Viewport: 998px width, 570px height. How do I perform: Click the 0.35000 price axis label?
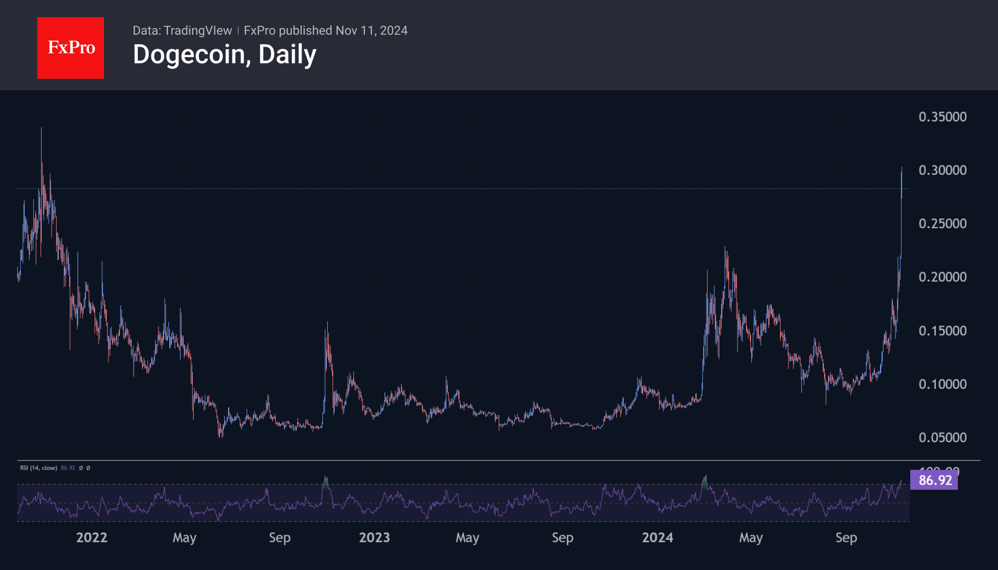click(x=942, y=117)
